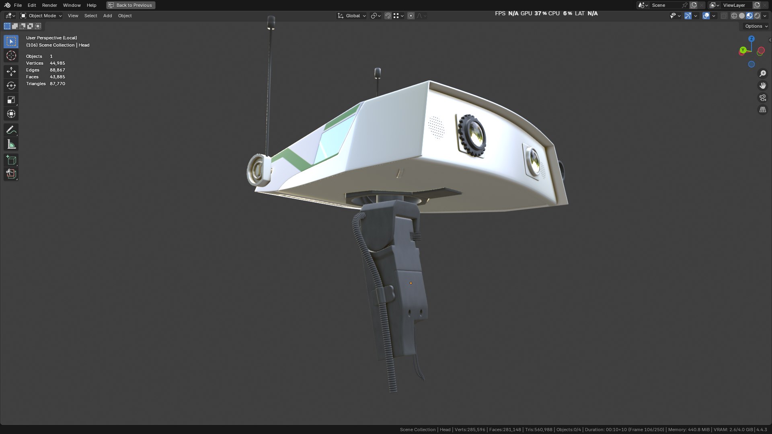Select the last toolbar tool below Add Cube

11,174
